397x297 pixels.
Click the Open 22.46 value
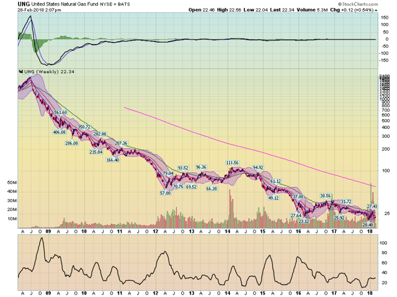(x=202, y=10)
